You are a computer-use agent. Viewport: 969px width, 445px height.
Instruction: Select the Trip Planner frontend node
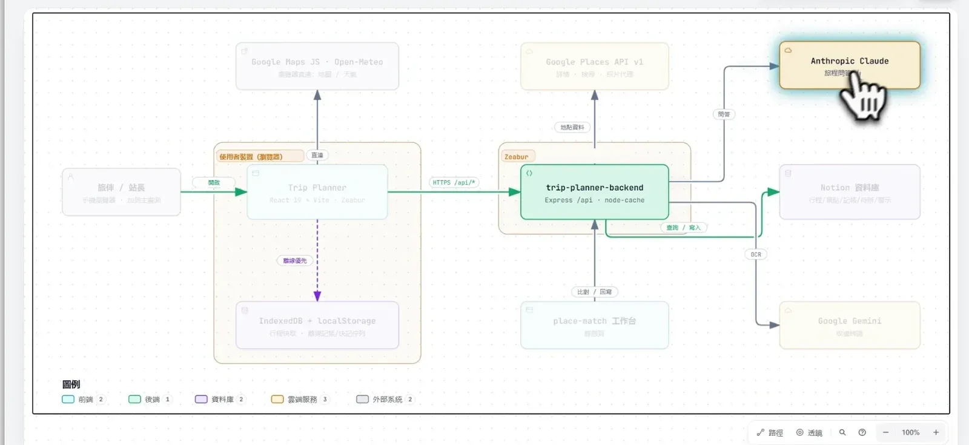pos(317,192)
